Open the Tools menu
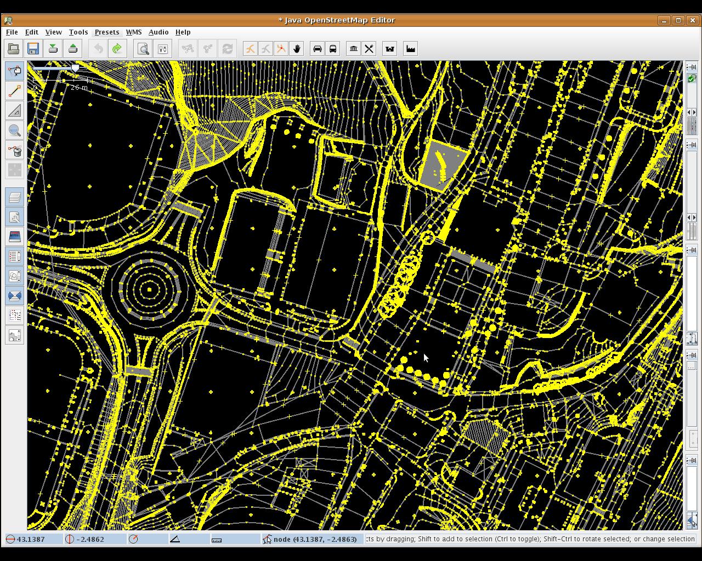The width and height of the screenshot is (702, 561). click(x=78, y=32)
